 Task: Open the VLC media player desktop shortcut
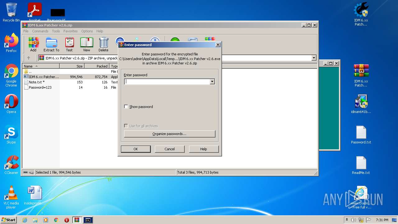point(11,197)
